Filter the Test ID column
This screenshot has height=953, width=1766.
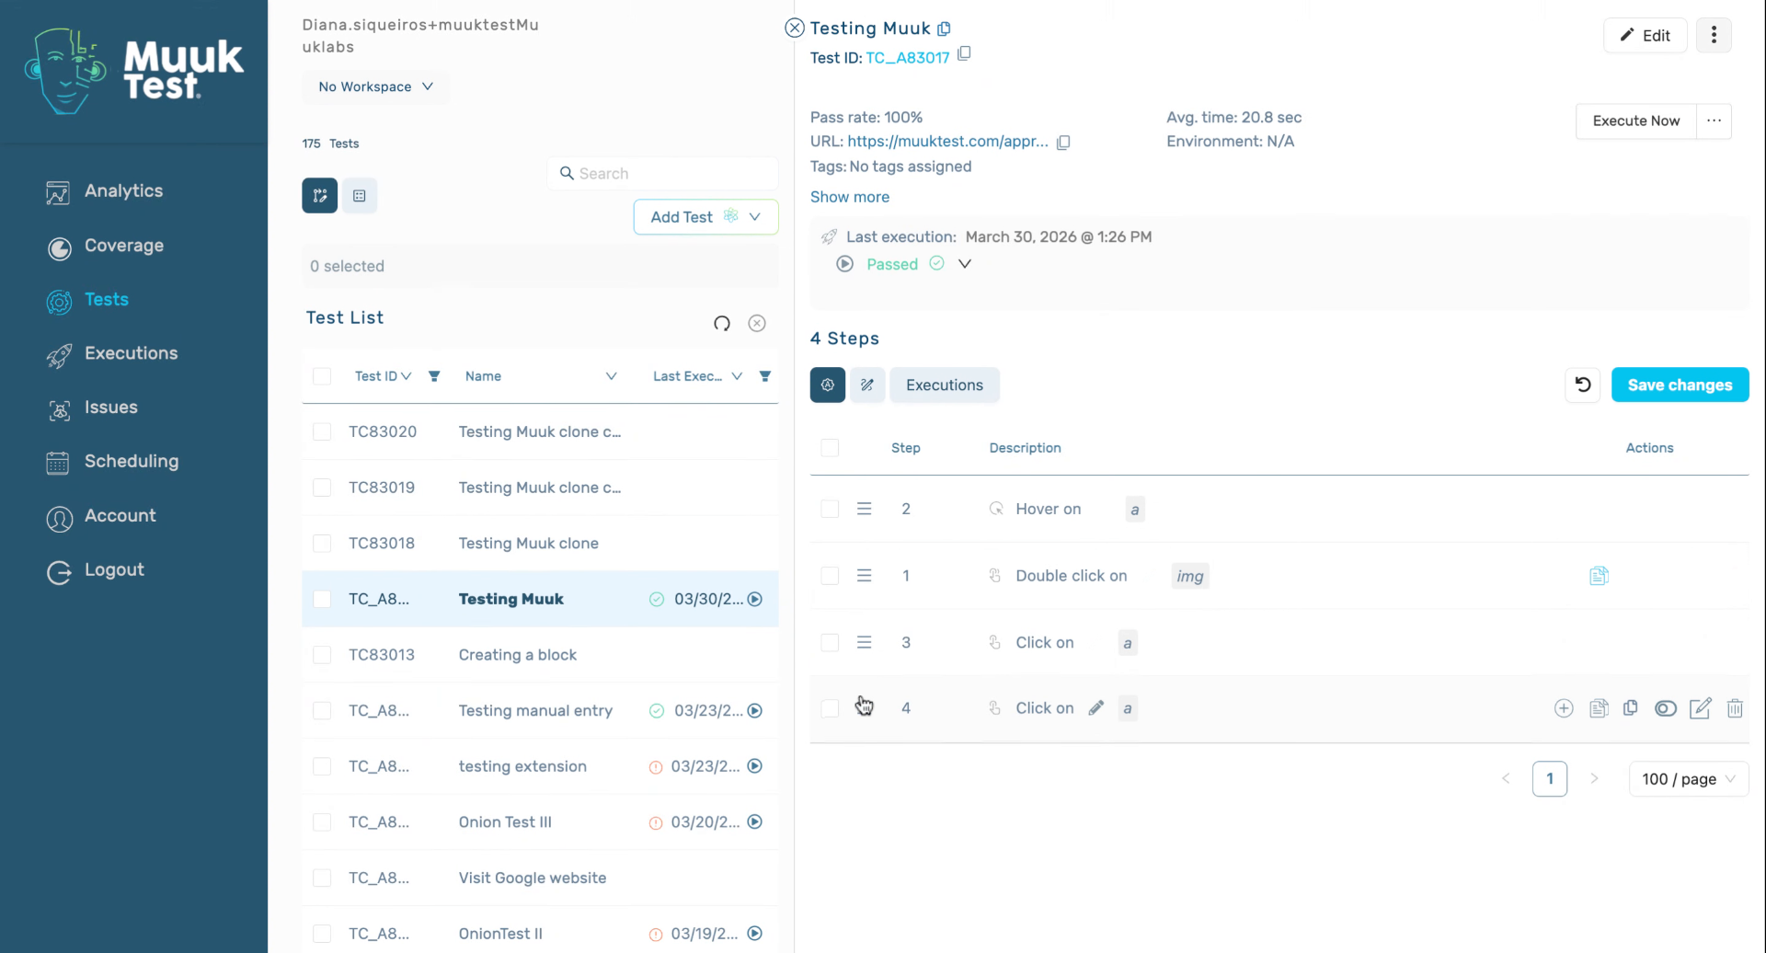tap(434, 376)
